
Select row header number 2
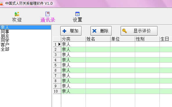[x=57, y=50]
